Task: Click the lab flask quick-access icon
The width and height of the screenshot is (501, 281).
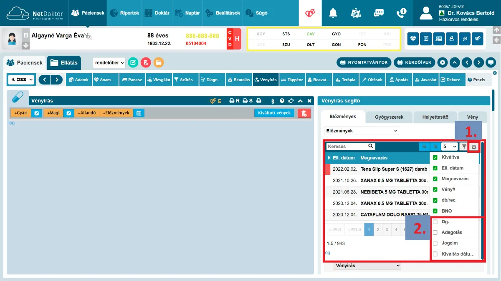Action: [451, 39]
